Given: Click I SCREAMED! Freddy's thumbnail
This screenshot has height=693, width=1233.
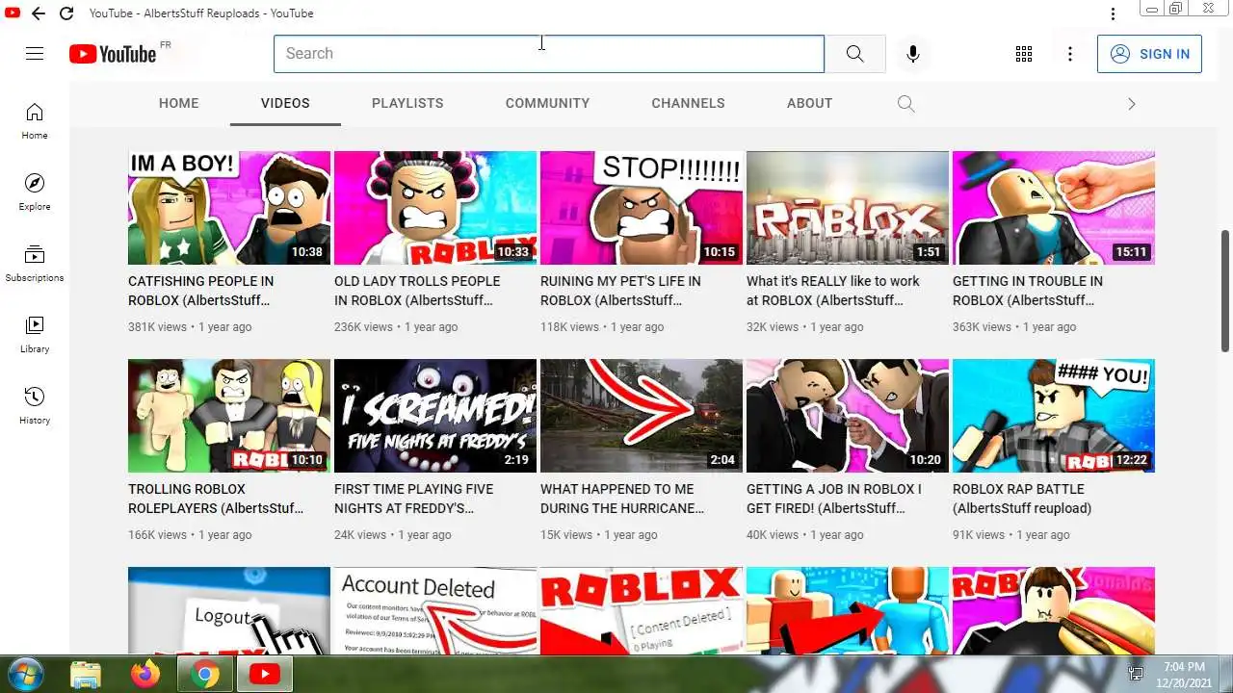Looking at the screenshot, I should tap(435, 416).
